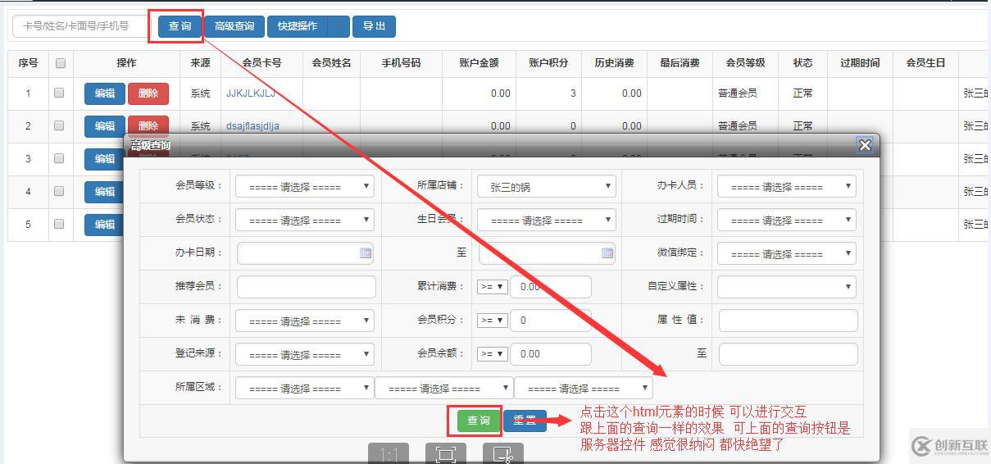Click the green 查询 button in dialog
The width and height of the screenshot is (991, 464).
[x=479, y=421]
